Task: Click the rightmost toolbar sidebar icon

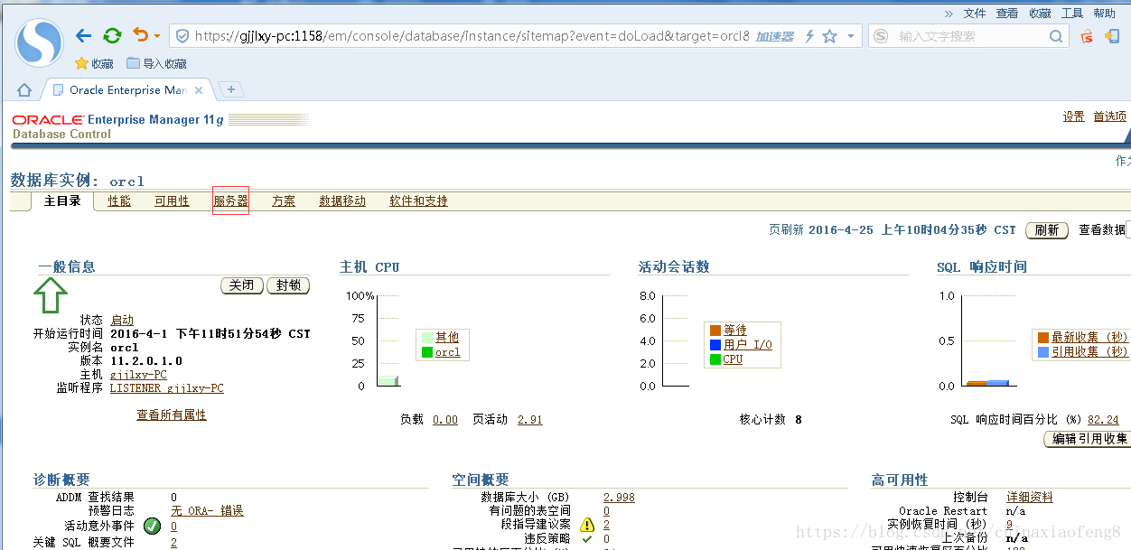Action: [x=1112, y=36]
